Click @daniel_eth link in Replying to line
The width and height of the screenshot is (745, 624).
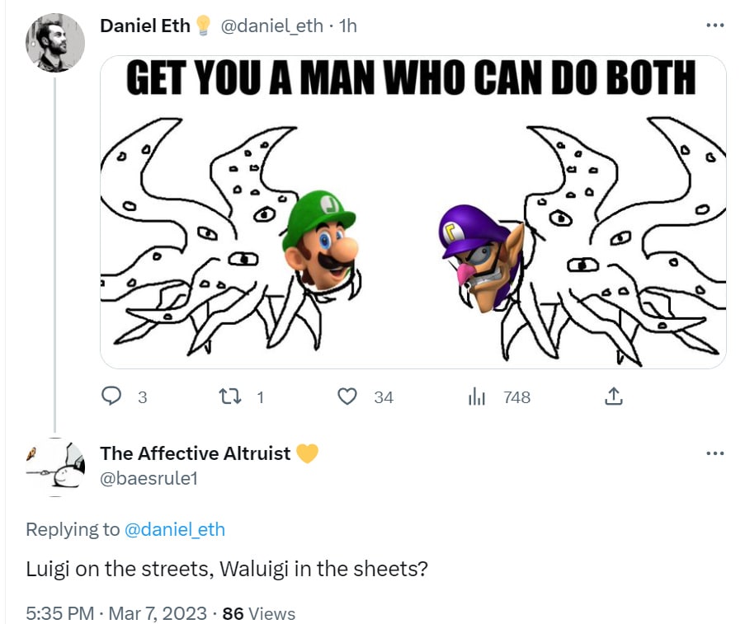[x=174, y=529]
